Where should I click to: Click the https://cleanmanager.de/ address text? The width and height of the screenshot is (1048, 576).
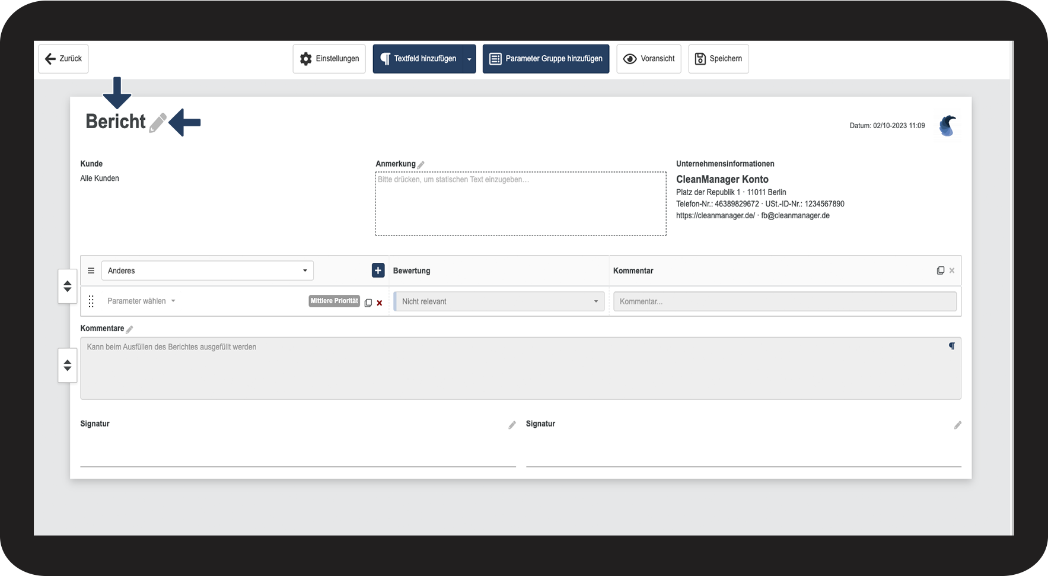tap(715, 215)
